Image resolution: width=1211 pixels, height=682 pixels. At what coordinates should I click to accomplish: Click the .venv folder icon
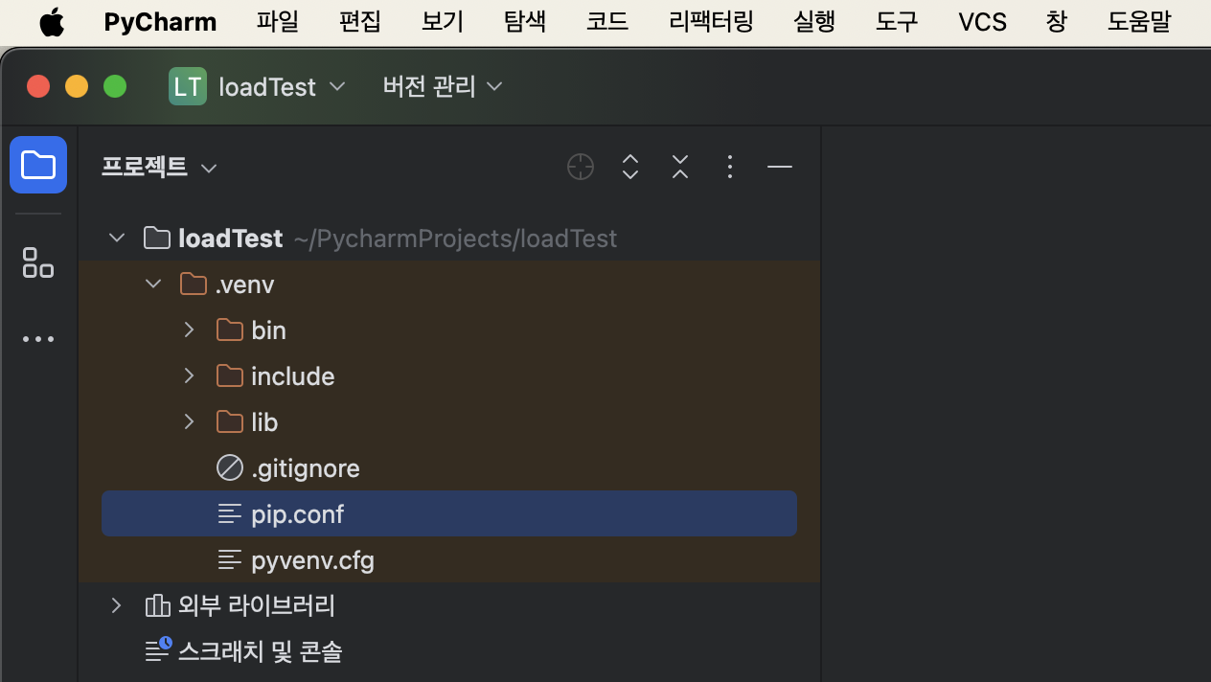(x=194, y=284)
